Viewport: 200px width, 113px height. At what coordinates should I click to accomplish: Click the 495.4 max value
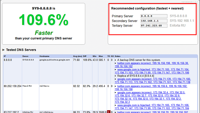pos(102,86)
